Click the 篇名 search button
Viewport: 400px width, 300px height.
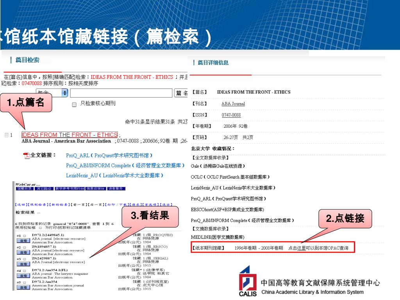pyautogui.click(x=182, y=93)
